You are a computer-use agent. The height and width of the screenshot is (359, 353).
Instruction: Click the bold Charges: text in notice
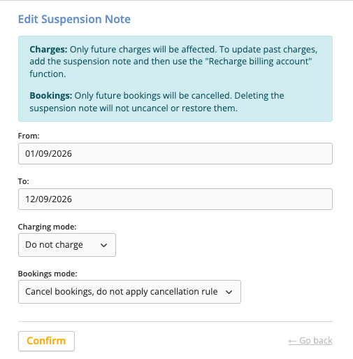coord(48,50)
